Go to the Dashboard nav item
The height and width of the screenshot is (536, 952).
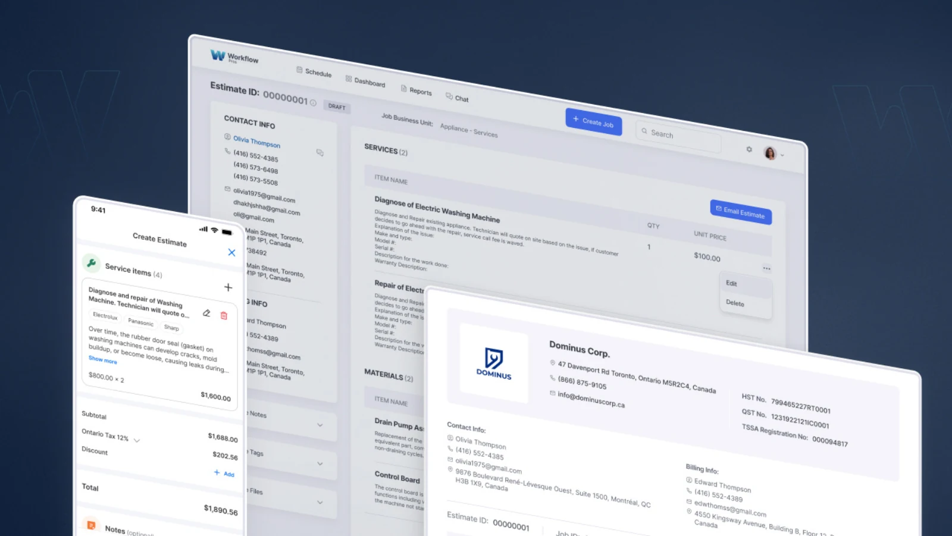coord(365,82)
